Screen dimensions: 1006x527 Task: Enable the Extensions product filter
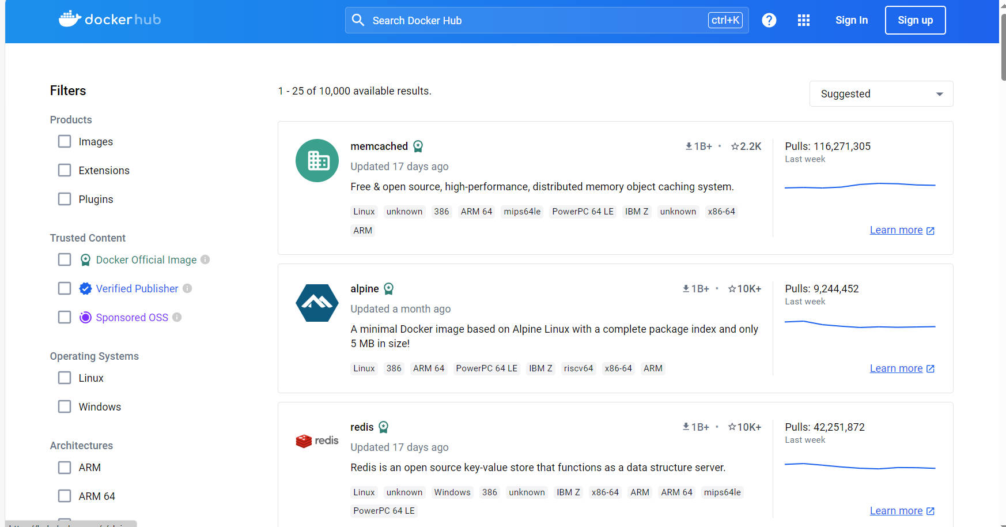65,170
